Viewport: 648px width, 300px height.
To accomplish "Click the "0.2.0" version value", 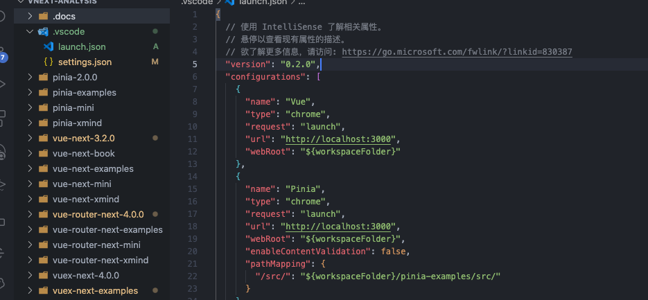I will 298,64.
